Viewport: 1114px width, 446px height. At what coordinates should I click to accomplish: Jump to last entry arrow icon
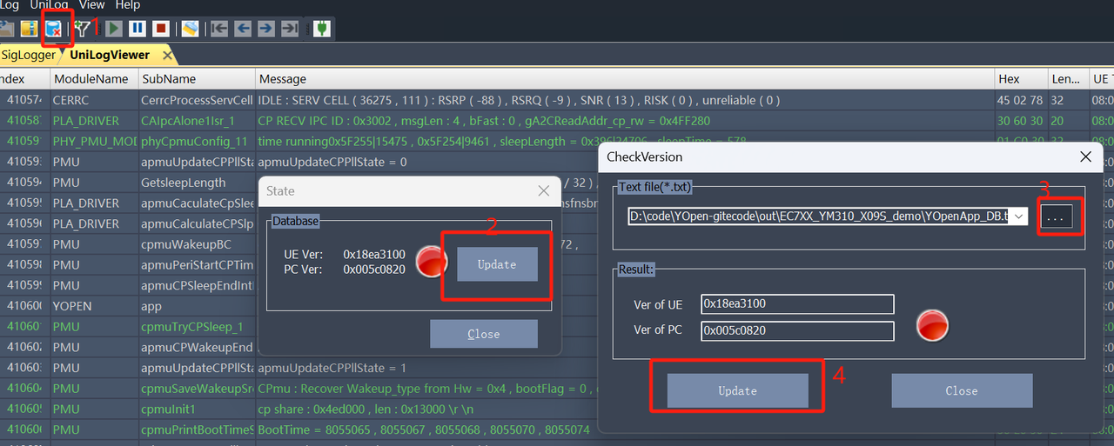(x=290, y=29)
